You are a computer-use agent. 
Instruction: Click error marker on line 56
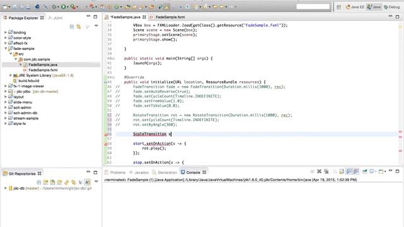pyautogui.click(x=105, y=134)
